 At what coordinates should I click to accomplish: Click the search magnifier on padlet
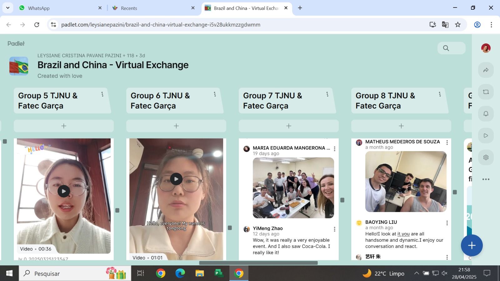446,48
